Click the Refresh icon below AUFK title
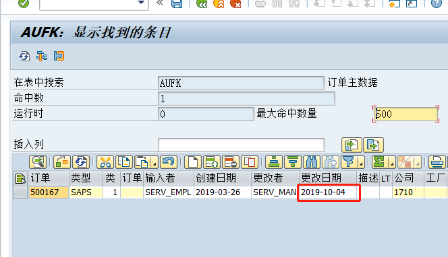Screen dimensions: 448x257 coord(24,56)
